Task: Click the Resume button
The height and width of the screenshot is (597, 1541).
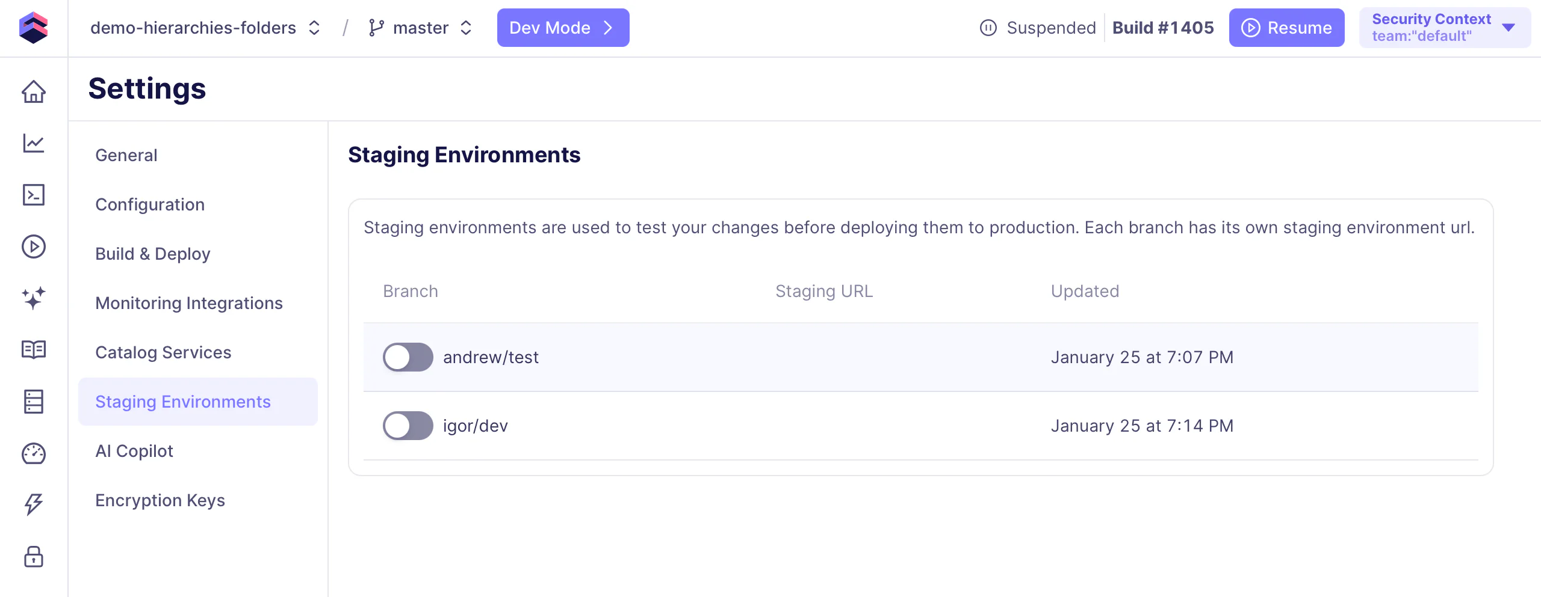Action: pyautogui.click(x=1286, y=28)
